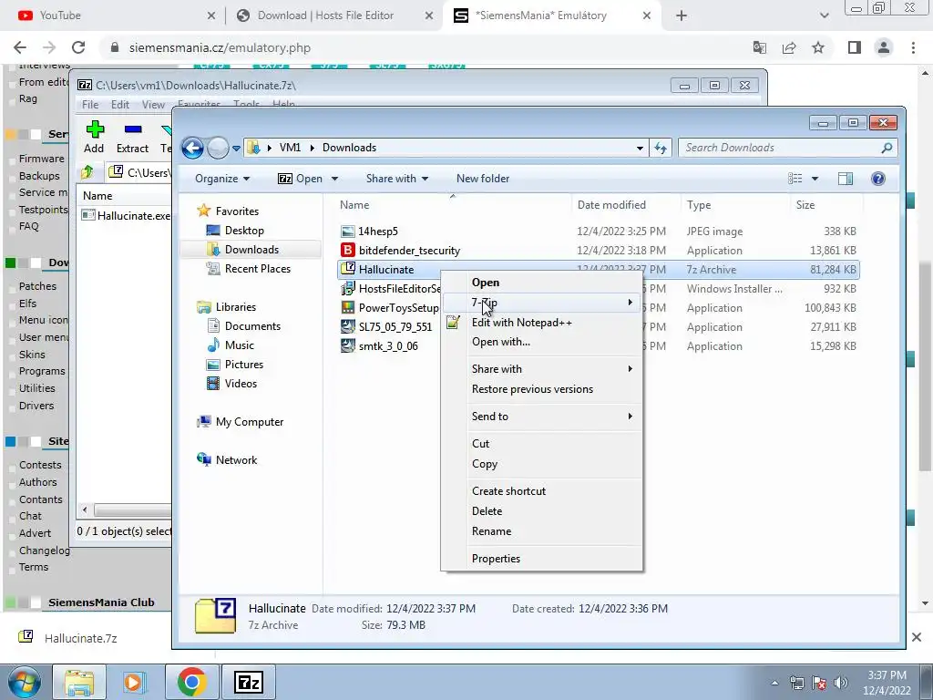Select Recent Places in navigation pane
The height and width of the screenshot is (700, 933).
coord(258,269)
